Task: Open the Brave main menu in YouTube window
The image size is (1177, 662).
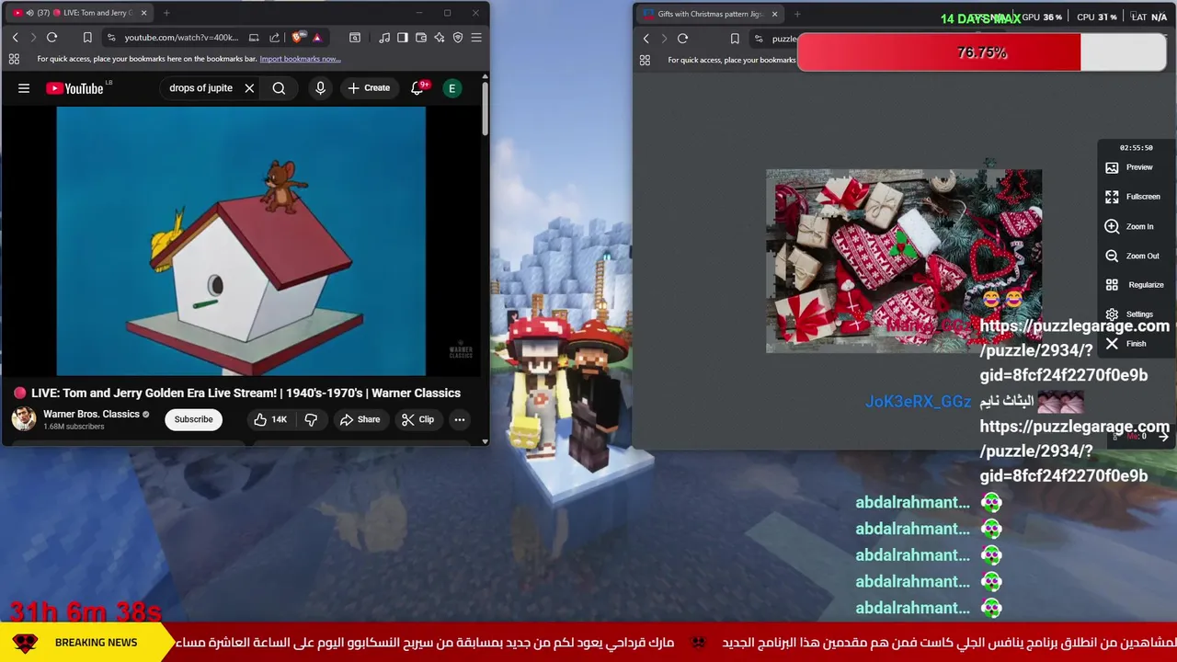Action: (x=476, y=38)
